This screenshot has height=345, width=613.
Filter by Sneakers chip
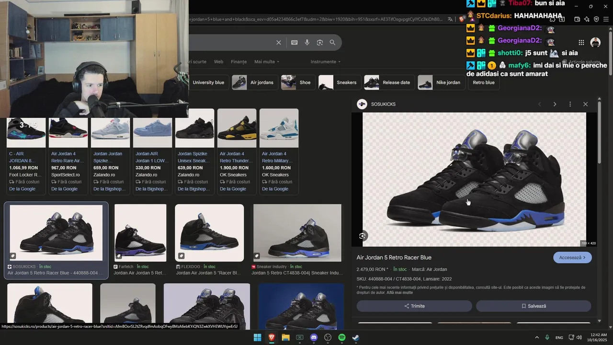pos(340,82)
